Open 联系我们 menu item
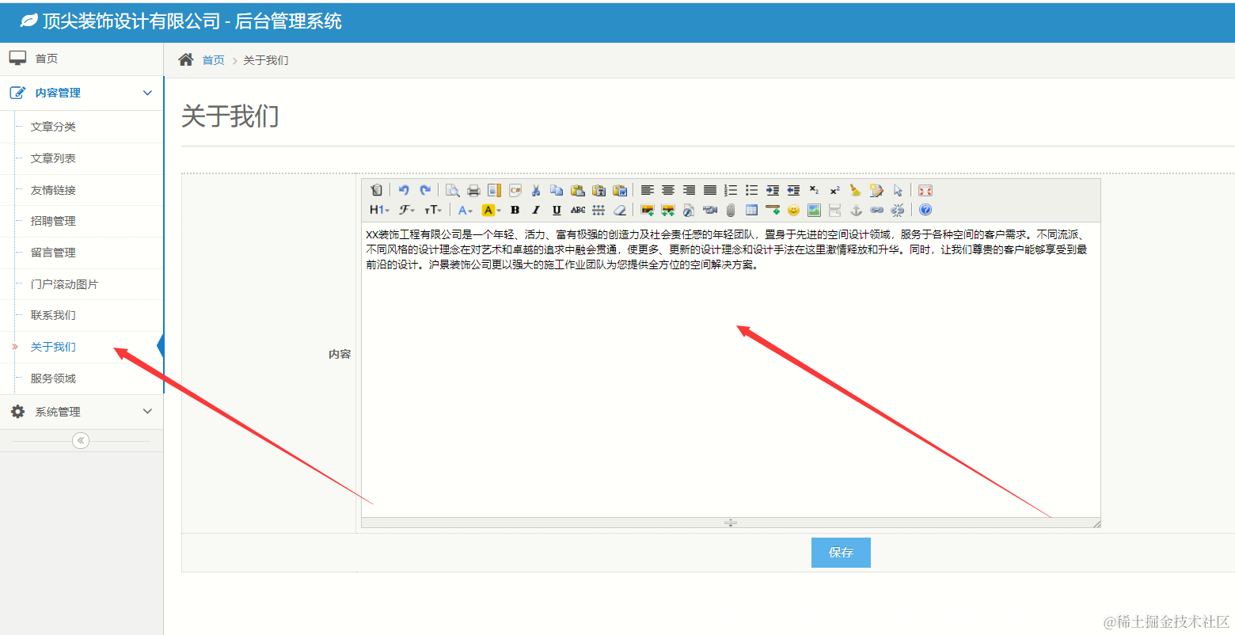 [x=53, y=315]
